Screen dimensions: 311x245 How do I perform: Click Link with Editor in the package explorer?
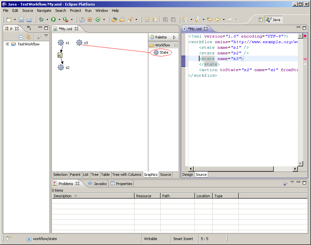coord(28,37)
